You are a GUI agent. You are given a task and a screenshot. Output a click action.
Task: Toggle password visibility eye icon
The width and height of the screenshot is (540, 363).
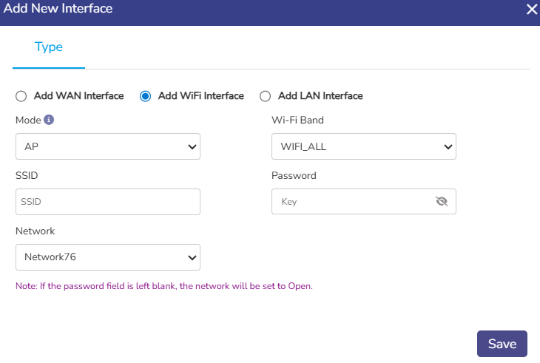(x=442, y=201)
